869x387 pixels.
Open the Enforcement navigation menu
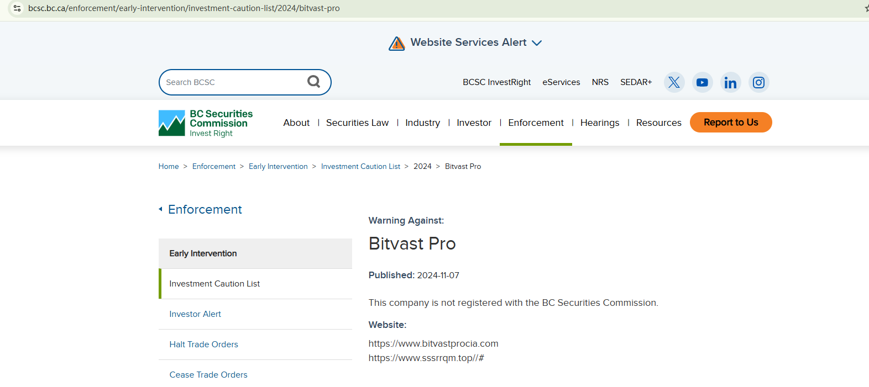tap(536, 123)
